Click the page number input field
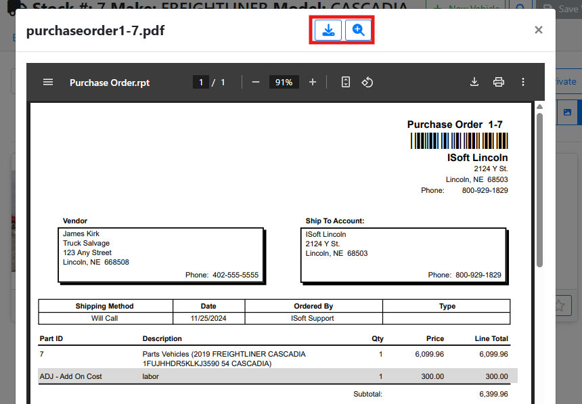This screenshot has height=404, width=582. point(200,82)
